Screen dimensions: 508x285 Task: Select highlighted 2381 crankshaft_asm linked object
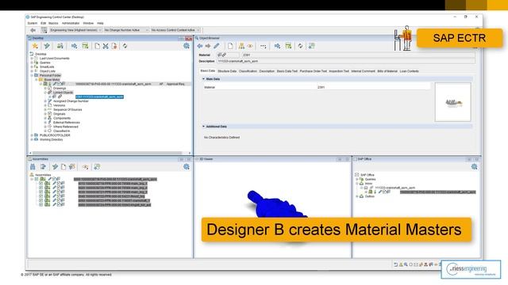coord(99,97)
